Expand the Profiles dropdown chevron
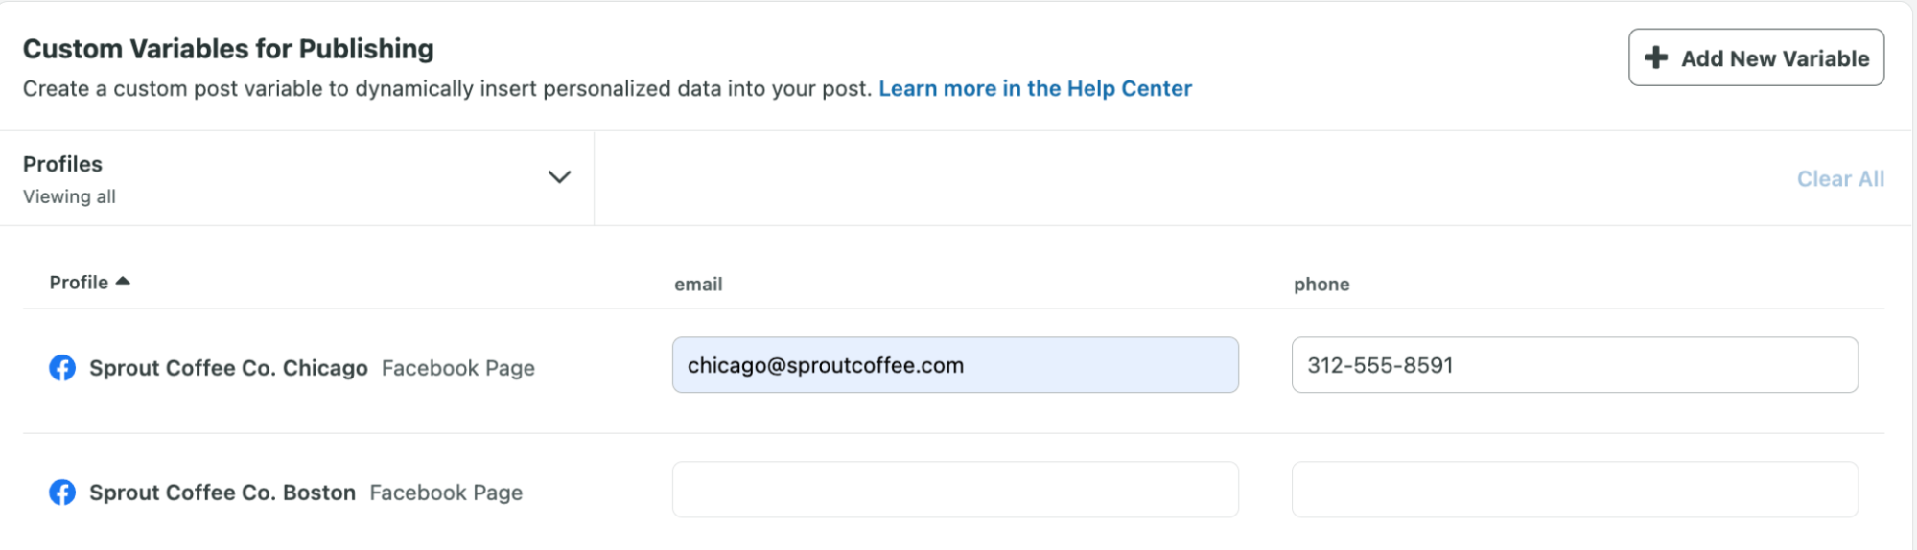Screen dimensions: 1917x550 coord(559,177)
